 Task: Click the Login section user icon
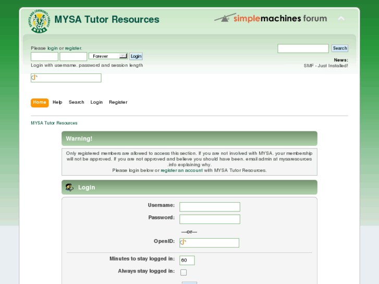coord(69,187)
